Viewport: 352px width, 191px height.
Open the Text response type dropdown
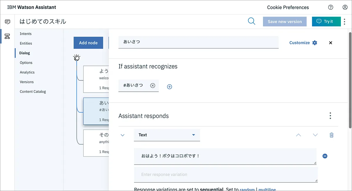pyautogui.click(x=167, y=135)
